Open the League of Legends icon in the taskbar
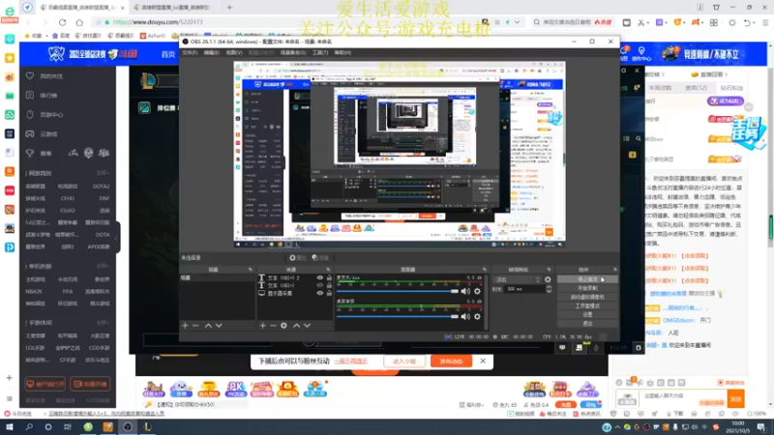Image resolution: width=774 pixels, height=435 pixels. click(x=147, y=427)
